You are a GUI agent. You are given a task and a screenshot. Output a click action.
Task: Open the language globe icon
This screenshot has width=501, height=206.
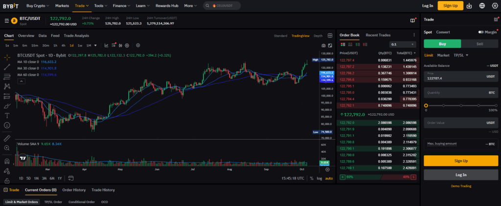point(482,6)
